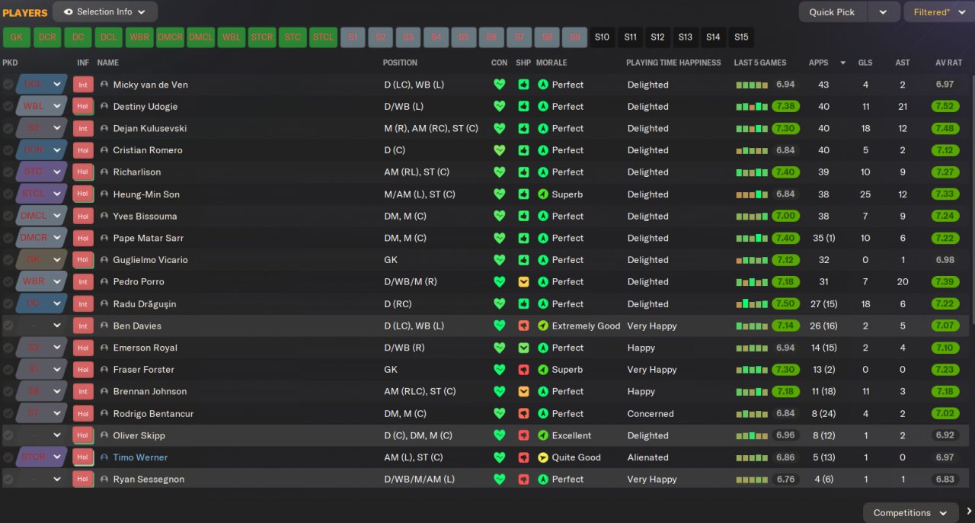
Task: Click Rodrigo Bentancur's red sharpness icon
Action: tap(523, 413)
